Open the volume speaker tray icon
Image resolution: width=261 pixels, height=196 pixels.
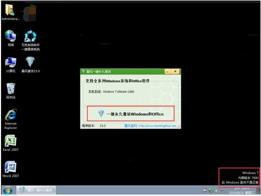(x=217, y=191)
